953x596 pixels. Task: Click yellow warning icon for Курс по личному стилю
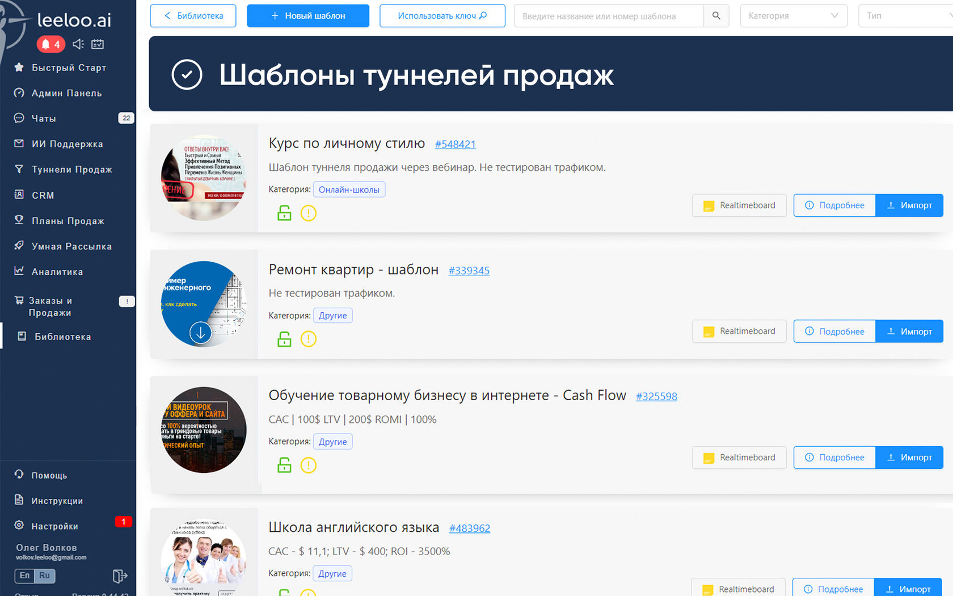coord(309,213)
